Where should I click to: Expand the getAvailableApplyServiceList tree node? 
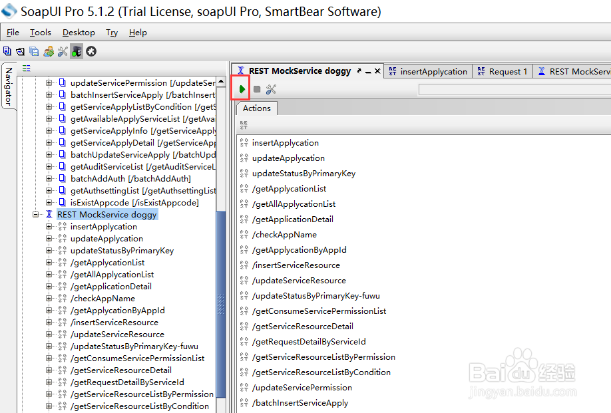[49, 119]
